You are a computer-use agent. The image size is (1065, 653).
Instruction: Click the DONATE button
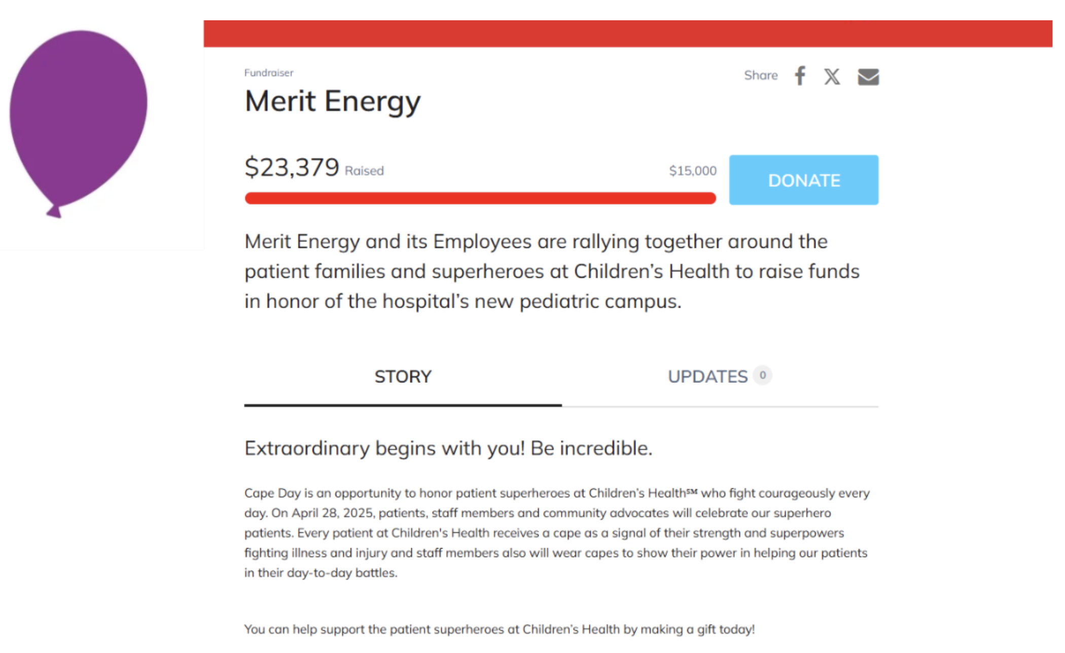pos(804,180)
